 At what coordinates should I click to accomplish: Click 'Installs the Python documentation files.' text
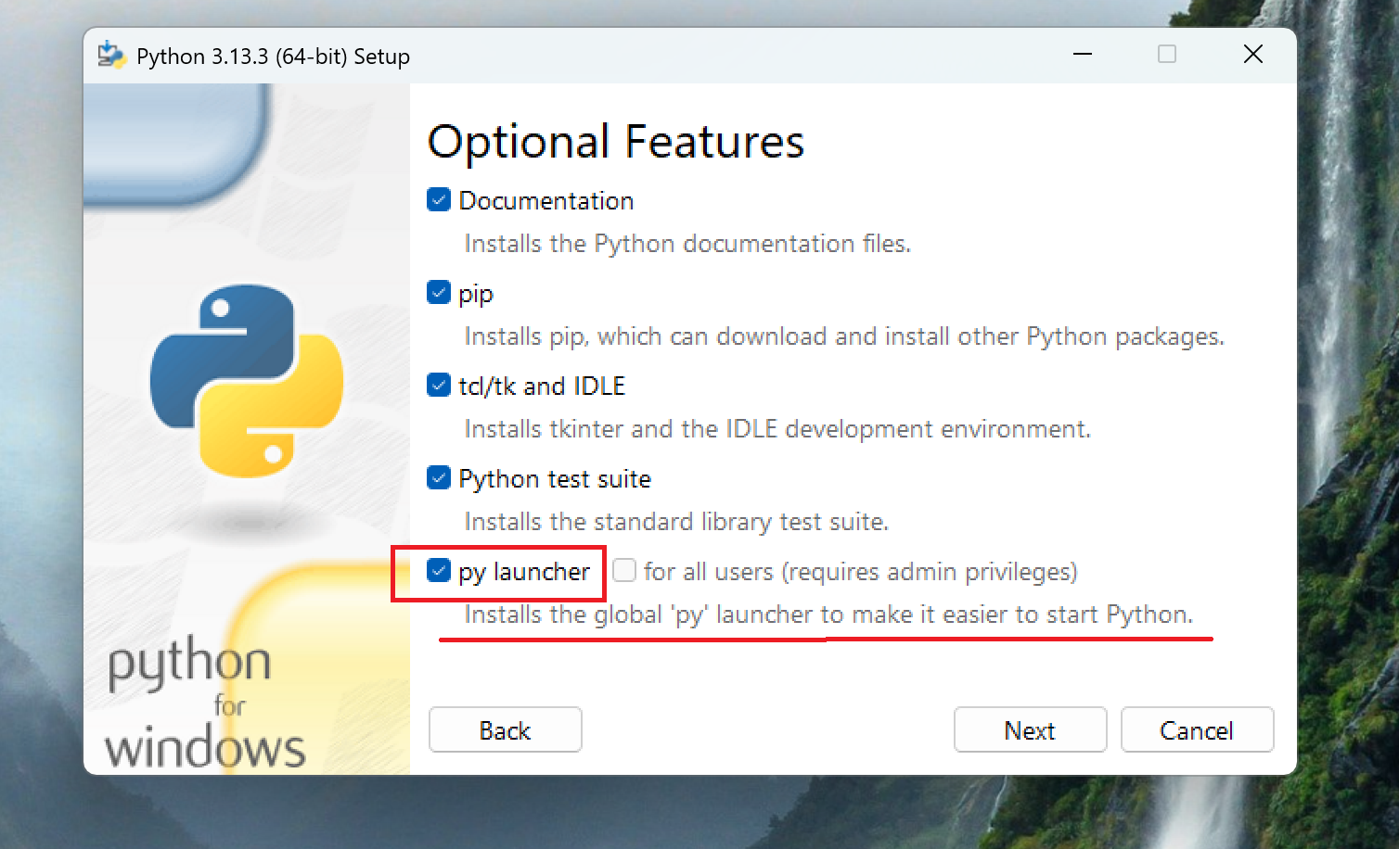[687, 244]
